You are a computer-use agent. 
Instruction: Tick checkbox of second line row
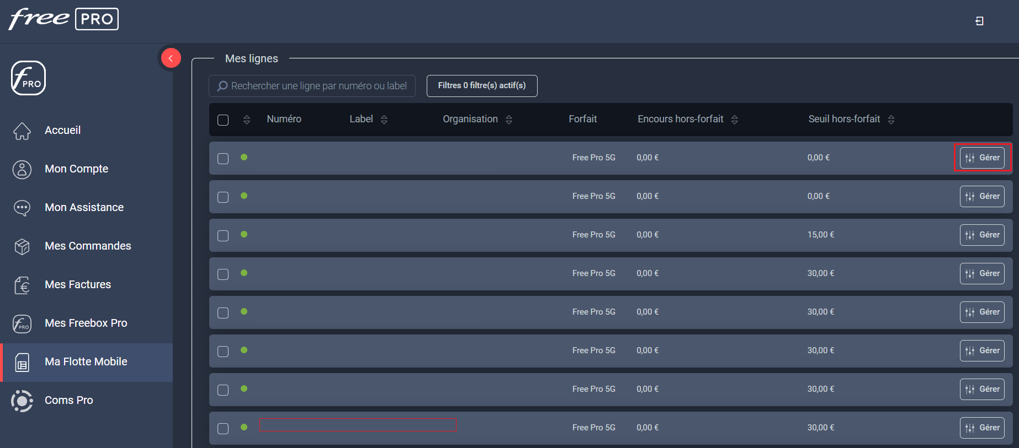coord(223,197)
